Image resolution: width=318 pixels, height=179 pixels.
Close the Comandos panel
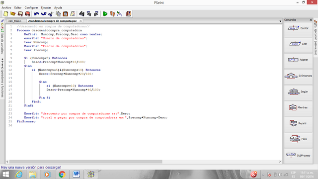point(311,20)
